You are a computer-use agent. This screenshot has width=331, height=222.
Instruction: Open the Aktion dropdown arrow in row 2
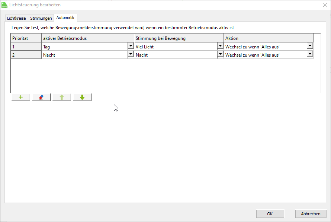[x=310, y=54]
